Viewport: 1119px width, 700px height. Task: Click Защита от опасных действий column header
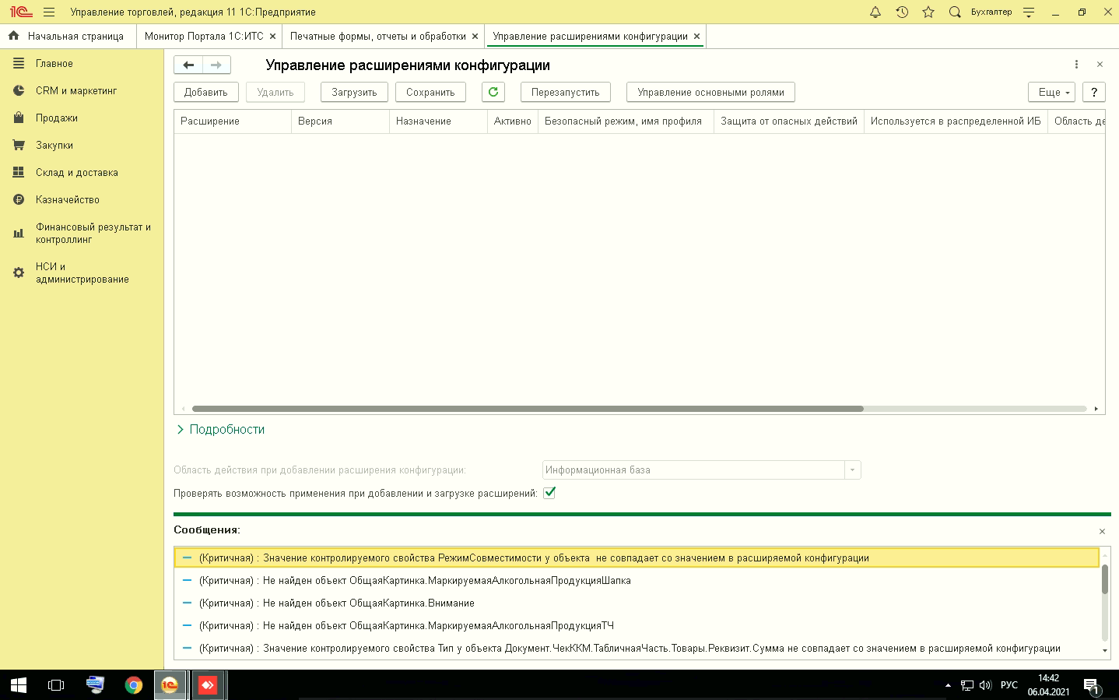click(x=789, y=121)
